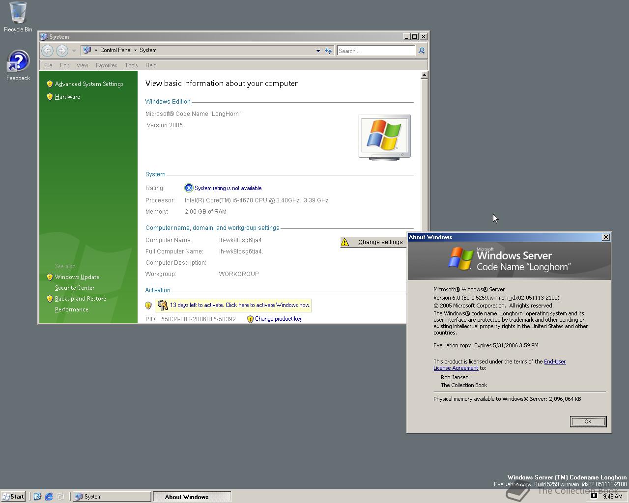Click the search magnifier icon
Viewport: 629px width, 503px height.
tap(421, 51)
